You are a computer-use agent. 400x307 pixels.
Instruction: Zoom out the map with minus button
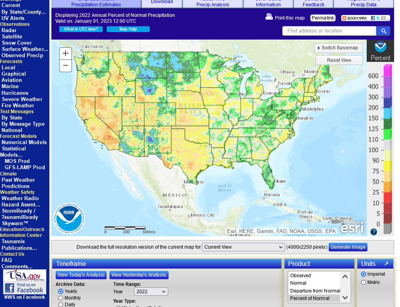(x=65, y=66)
